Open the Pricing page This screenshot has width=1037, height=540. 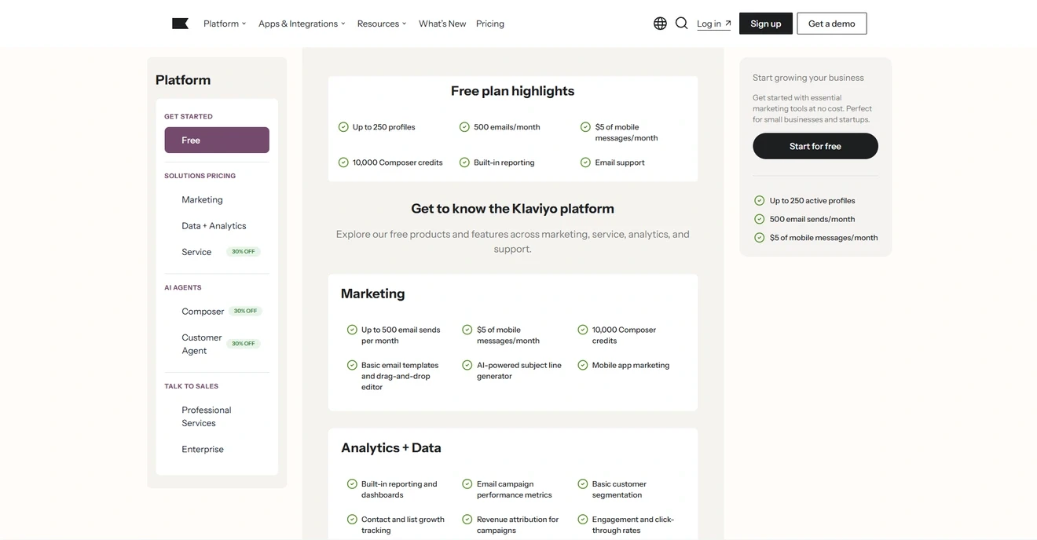(x=490, y=24)
